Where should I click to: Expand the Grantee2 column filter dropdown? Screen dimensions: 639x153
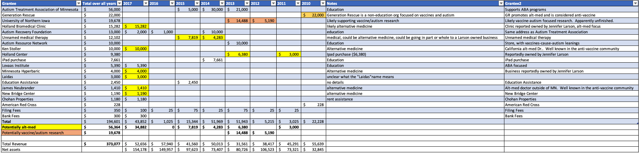tap(636, 4)
